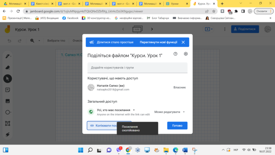Activate the Laser pointer tool

coord(8,135)
